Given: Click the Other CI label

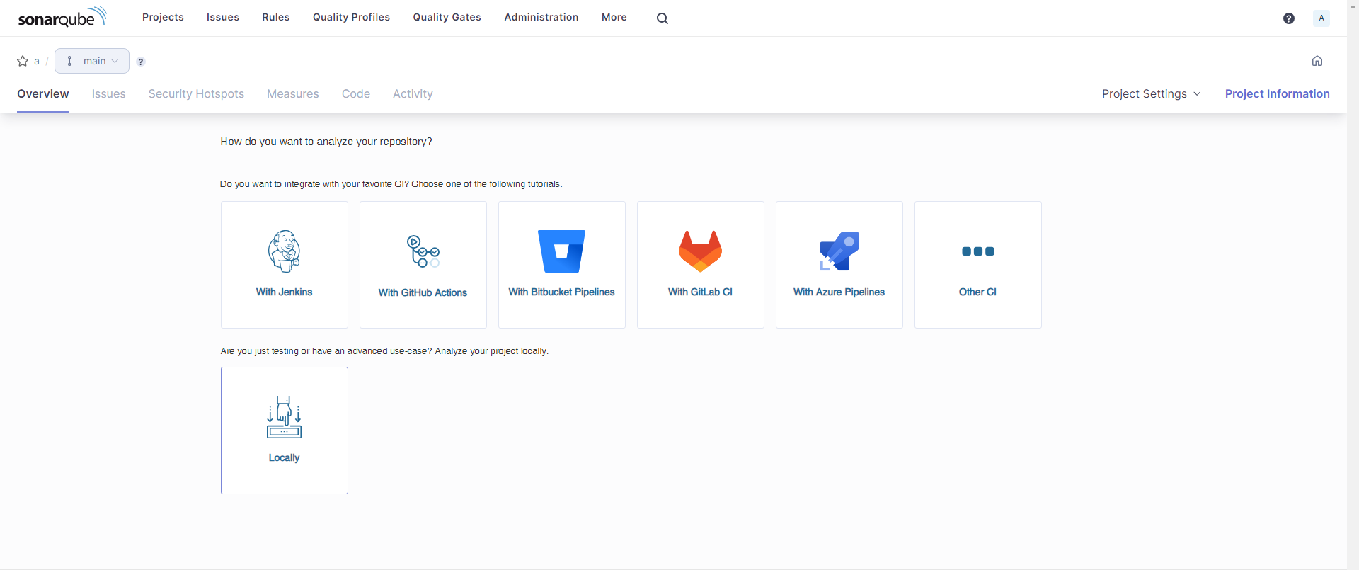Looking at the screenshot, I should pyautogui.click(x=978, y=292).
